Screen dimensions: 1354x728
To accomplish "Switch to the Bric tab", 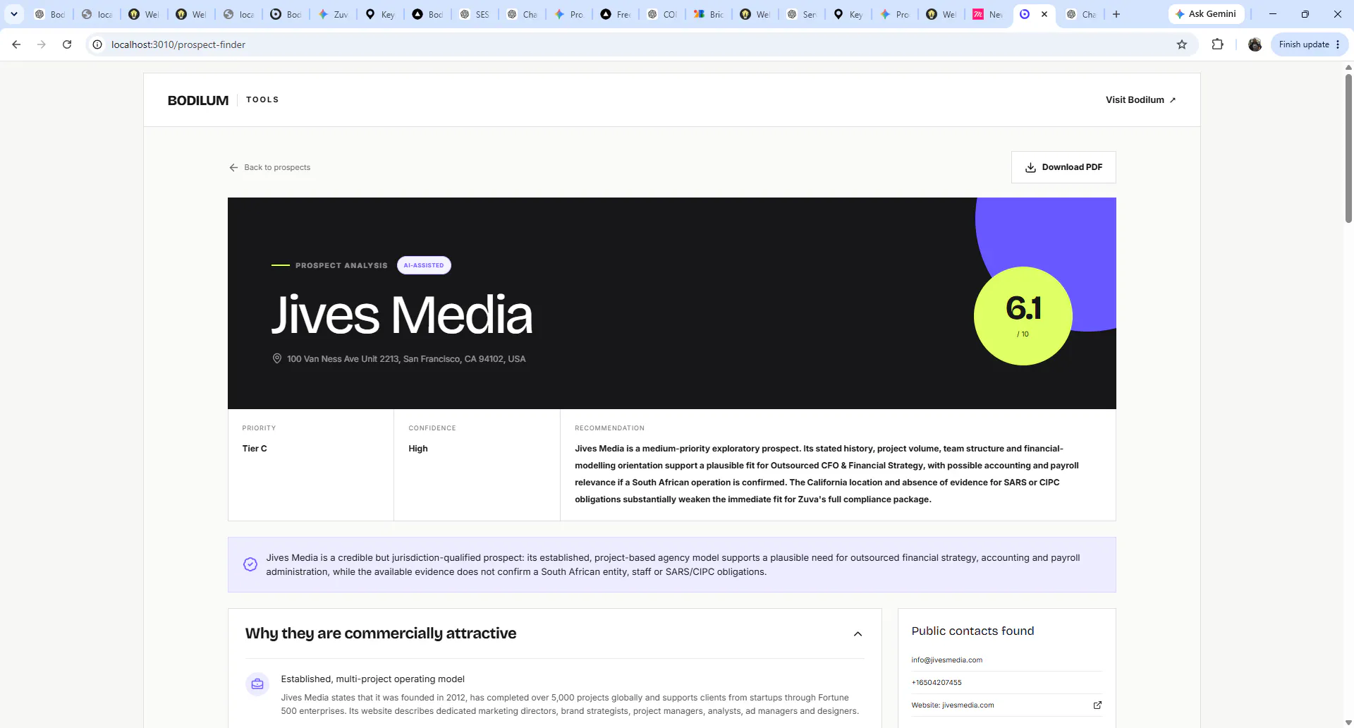I will (709, 14).
